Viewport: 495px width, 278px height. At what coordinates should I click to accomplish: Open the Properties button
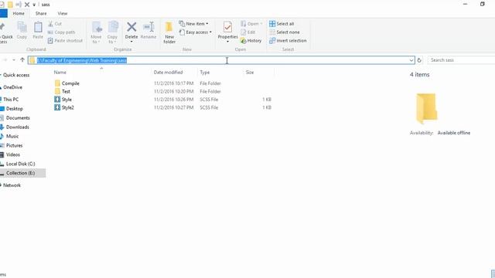(227, 32)
